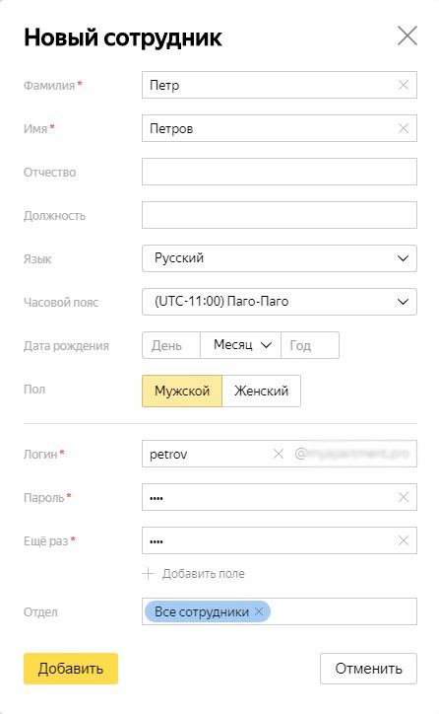
Task: Click the plus icon next to Добавить поле
Action: [149, 573]
